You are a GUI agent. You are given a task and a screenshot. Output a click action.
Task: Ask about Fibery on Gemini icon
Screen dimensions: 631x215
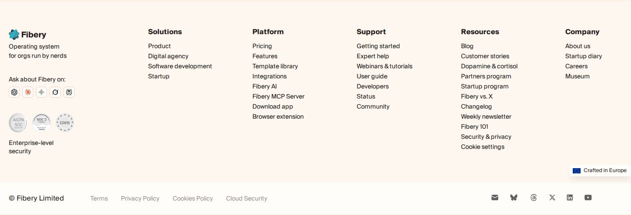(42, 92)
